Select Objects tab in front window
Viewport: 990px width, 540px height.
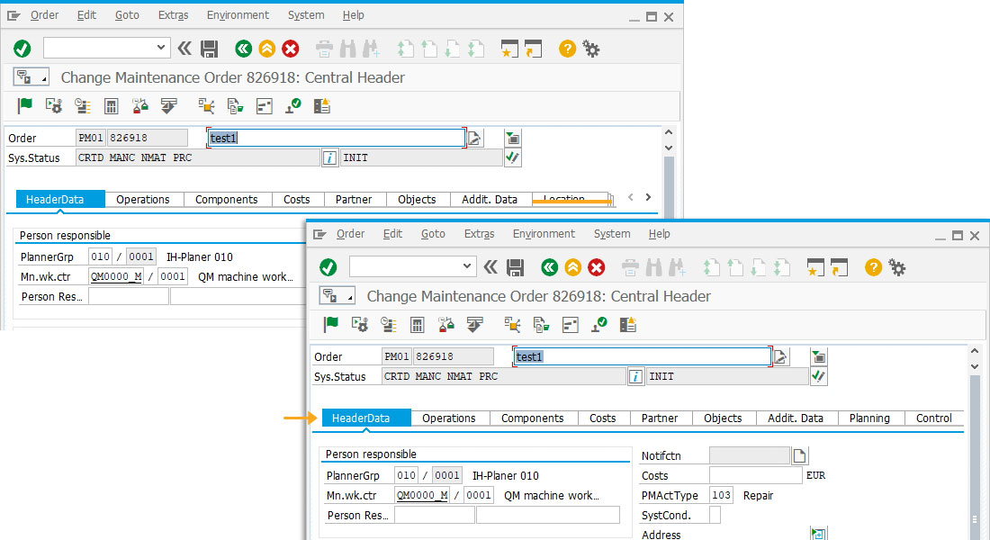click(723, 418)
